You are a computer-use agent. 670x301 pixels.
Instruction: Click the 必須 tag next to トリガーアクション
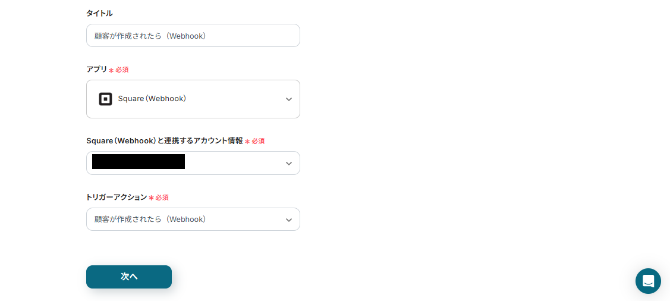[x=162, y=197]
